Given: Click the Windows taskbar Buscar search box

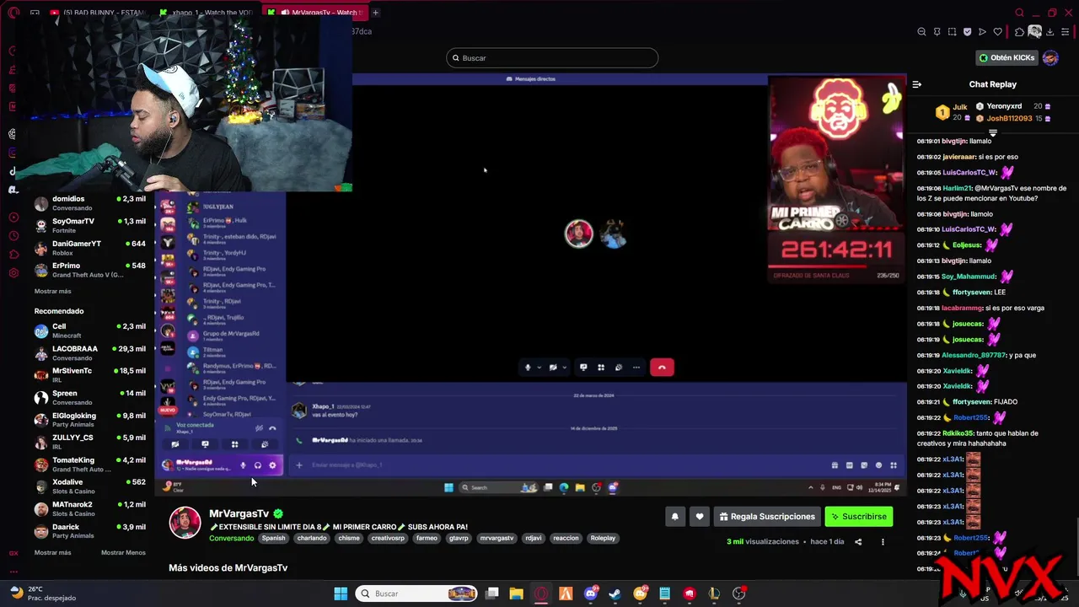Looking at the screenshot, I should [416, 594].
